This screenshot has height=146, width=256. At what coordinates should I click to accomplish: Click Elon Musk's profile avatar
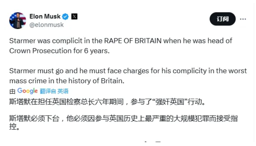(x=18, y=21)
